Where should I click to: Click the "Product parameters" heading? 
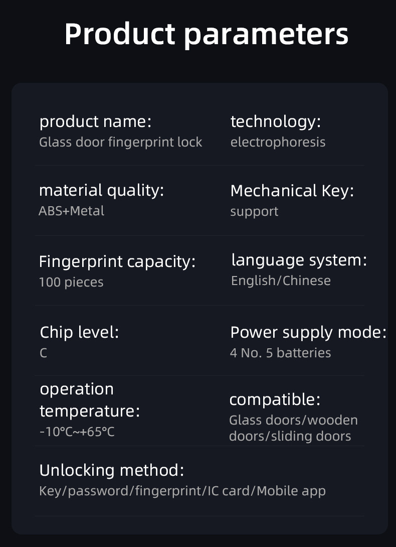click(x=206, y=34)
